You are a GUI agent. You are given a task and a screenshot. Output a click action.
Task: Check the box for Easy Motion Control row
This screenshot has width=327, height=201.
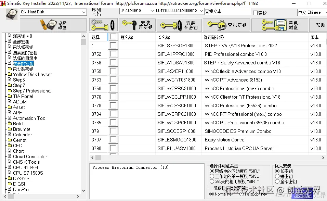coord(113,140)
